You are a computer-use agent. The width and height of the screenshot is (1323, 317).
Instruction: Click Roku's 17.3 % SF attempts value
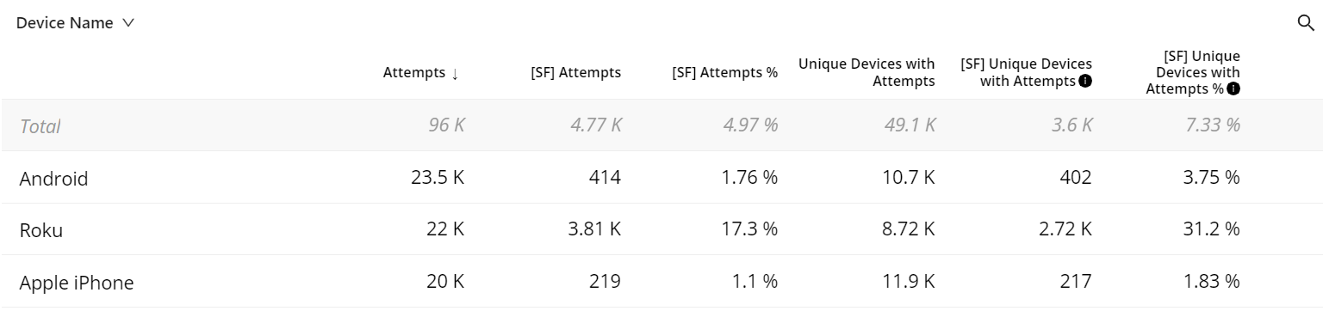point(748,230)
